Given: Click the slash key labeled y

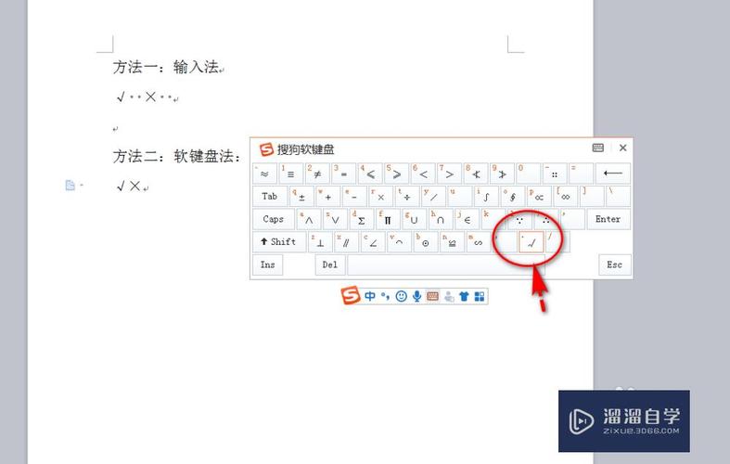Looking at the screenshot, I should (x=433, y=196).
